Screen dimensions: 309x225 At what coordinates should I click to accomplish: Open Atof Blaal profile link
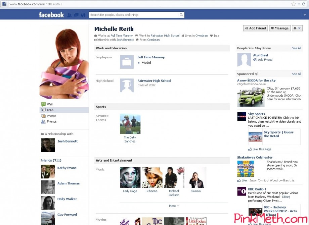pos(261,55)
